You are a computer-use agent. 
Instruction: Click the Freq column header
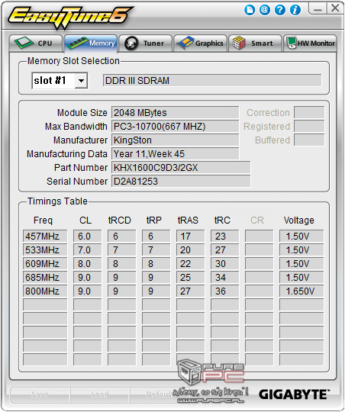(43, 220)
